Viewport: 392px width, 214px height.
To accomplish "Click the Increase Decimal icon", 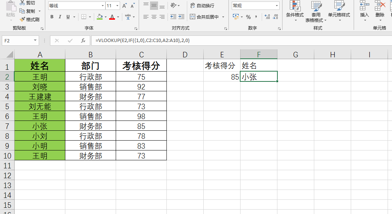I will [267, 17].
